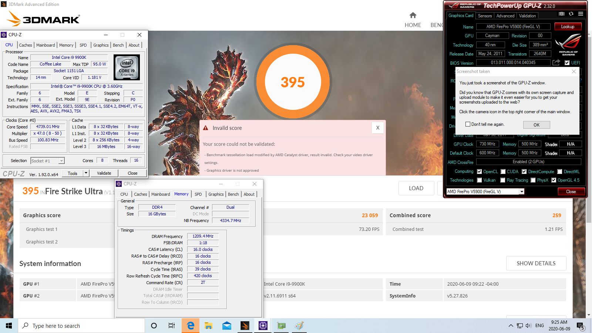The width and height of the screenshot is (592, 333).
Task: Toggle the Ray Tracing checkbox
Action: pyautogui.click(x=503, y=180)
